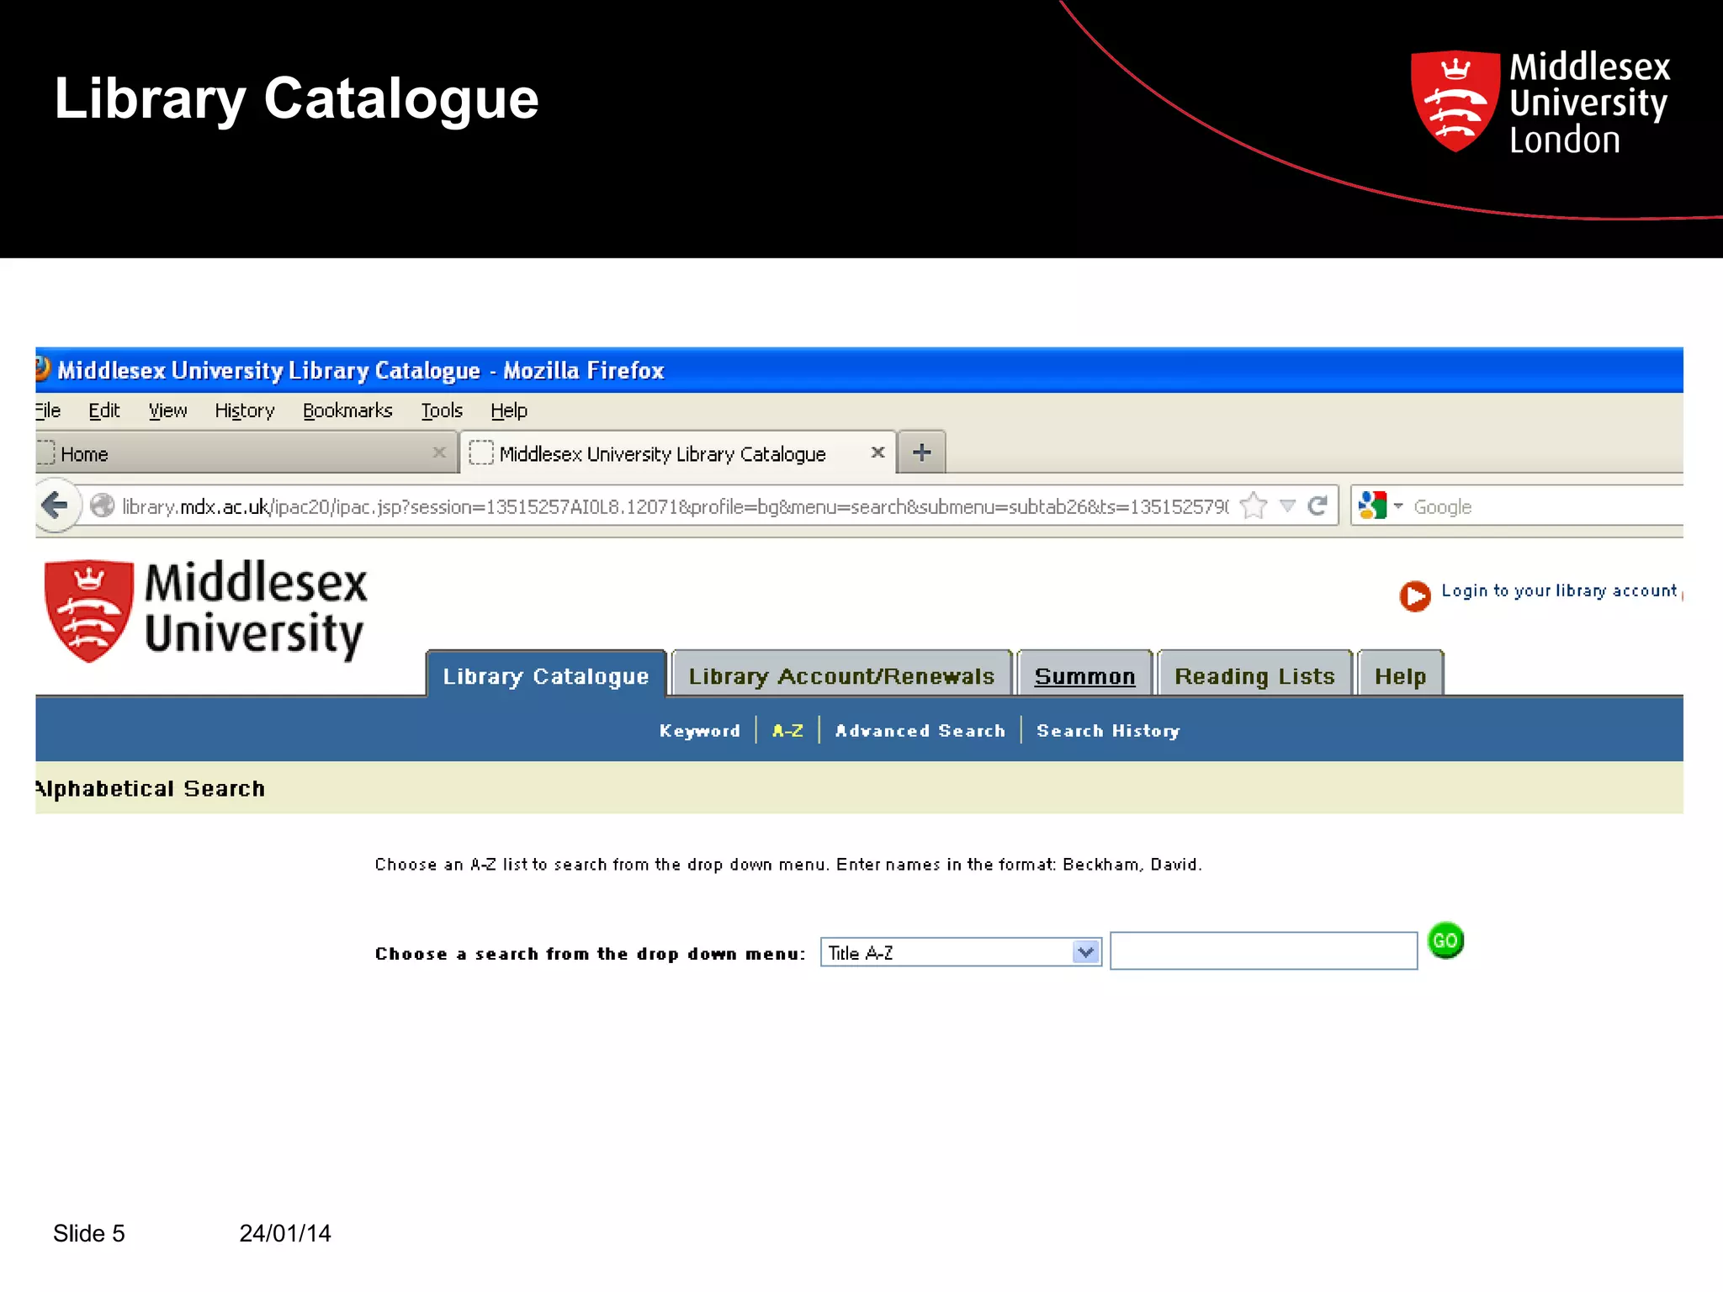1723x1292 pixels.
Task: Expand the Title A-Z dropdown menu
Action: [x=961, y=952]
